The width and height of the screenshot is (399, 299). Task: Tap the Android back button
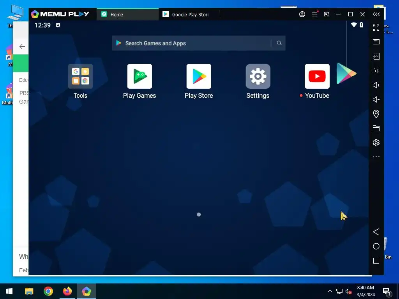click(x=376, y=232)
